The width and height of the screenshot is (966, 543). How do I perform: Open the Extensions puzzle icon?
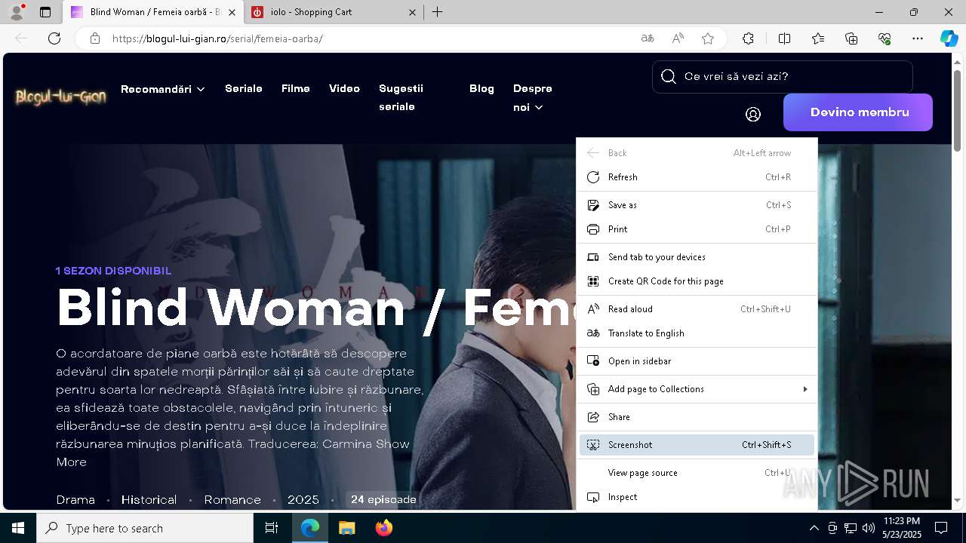(x=748, y=38)
